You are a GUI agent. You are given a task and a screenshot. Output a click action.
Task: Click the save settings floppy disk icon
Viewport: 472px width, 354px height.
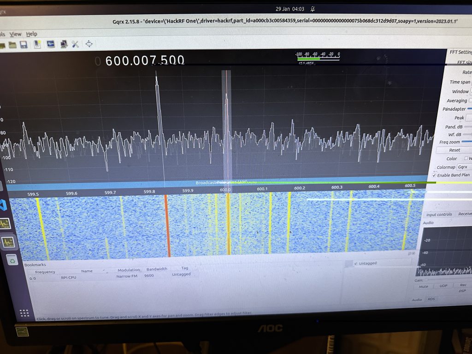[x=24, y=45]
